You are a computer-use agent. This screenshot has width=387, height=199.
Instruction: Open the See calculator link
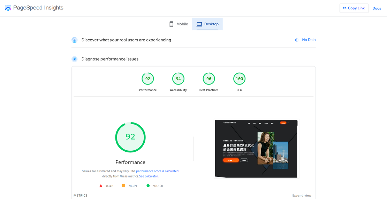click(x=149, y=176)
